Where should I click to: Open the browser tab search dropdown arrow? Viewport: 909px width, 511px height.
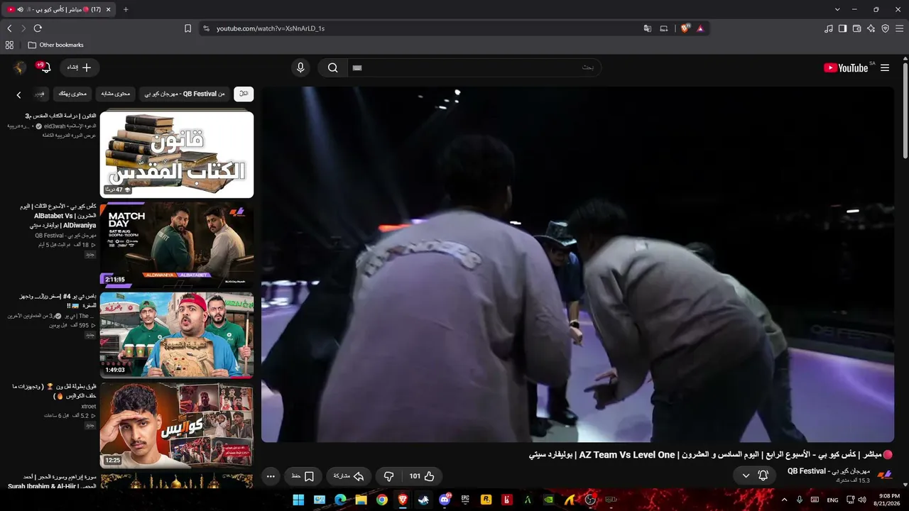pyautogui.click(x=838, y=9)
